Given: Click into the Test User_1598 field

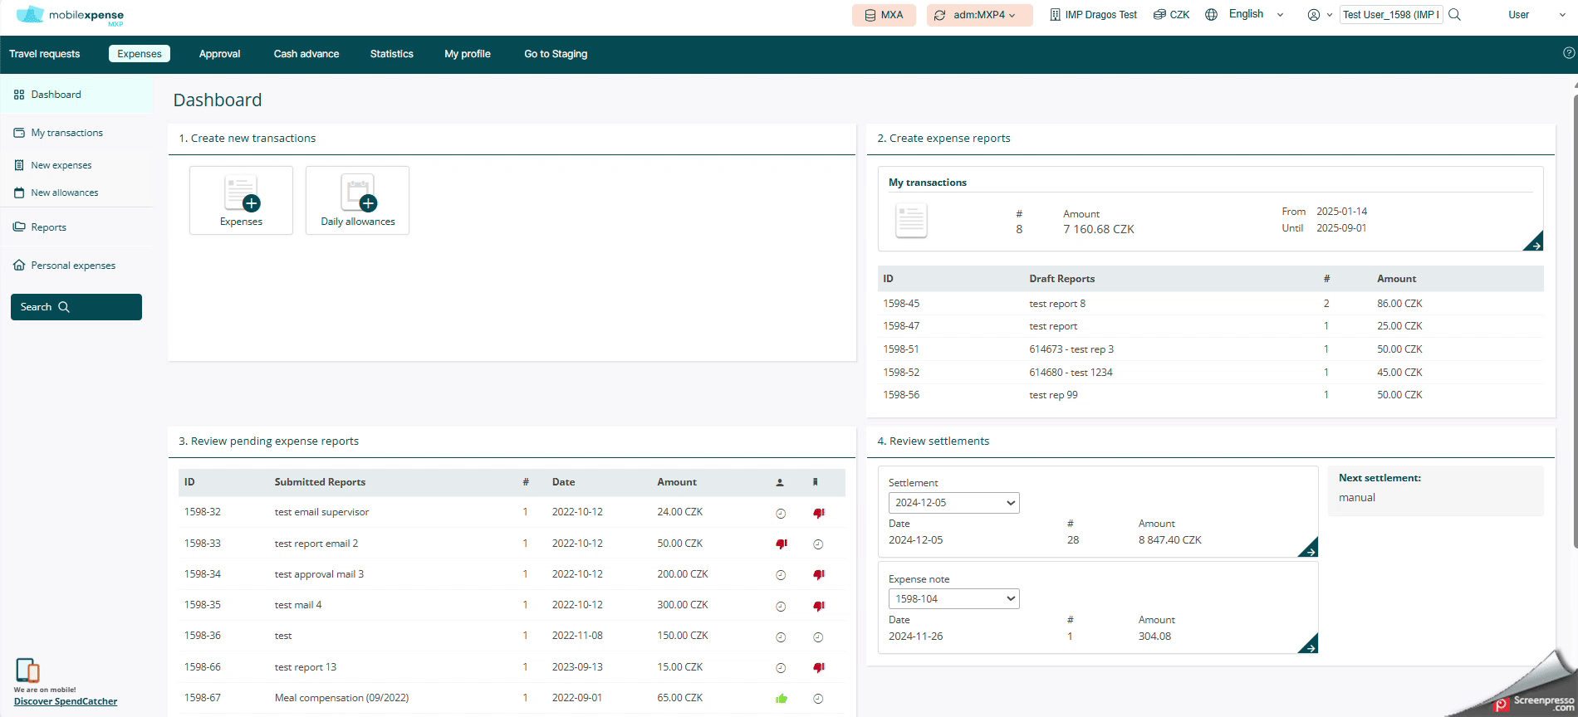Looking at the screenshot, I should click(1390, 15).
